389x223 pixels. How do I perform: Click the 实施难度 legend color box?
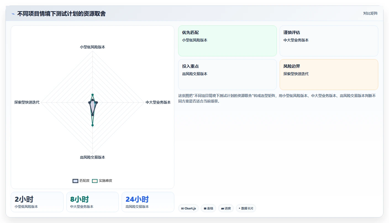click(x=95, y=181)
